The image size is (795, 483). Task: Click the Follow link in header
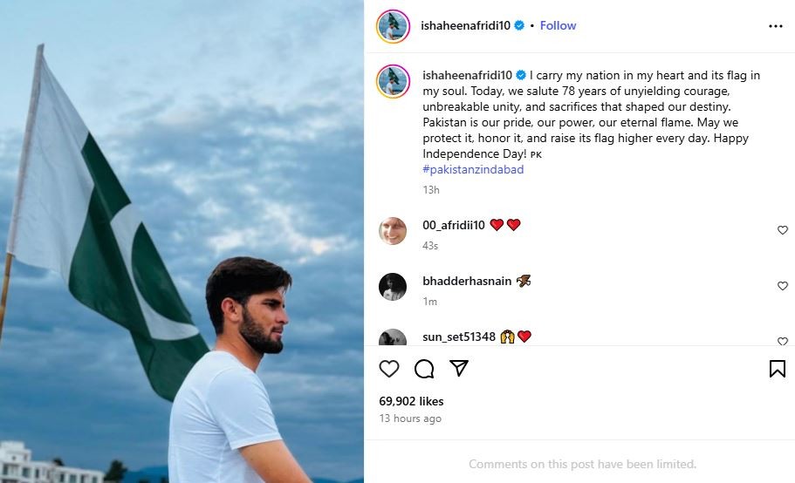(558, 26)
